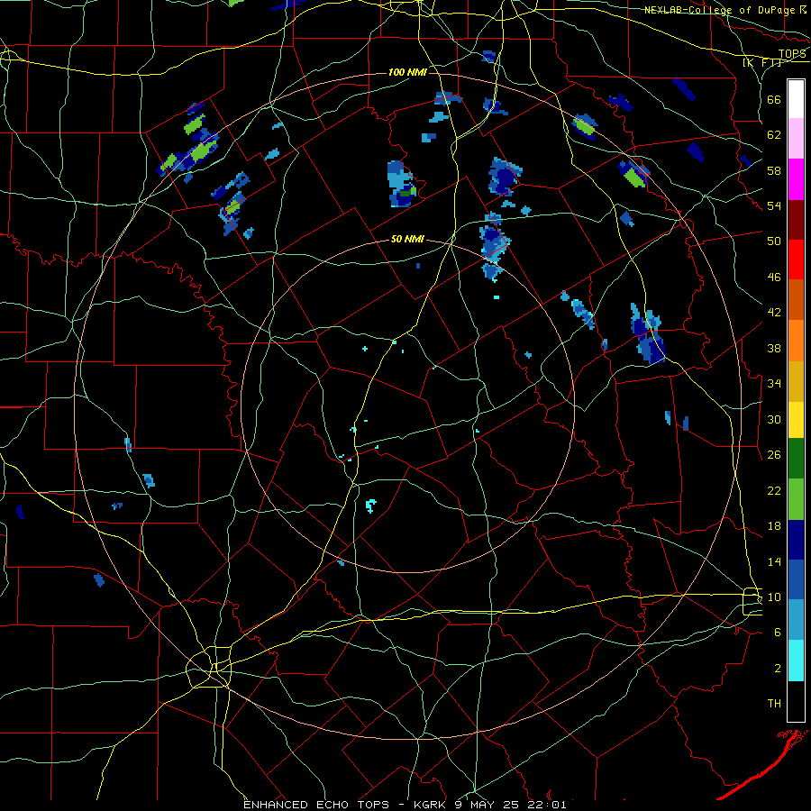Click the '100 NMI' range ring label
This screenshot has width=811, height=811.
click(x=407, y=72)
